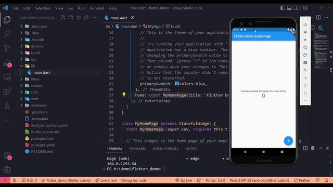Select Pixel 3 API 29 device in status bar

tap(259, 180)
